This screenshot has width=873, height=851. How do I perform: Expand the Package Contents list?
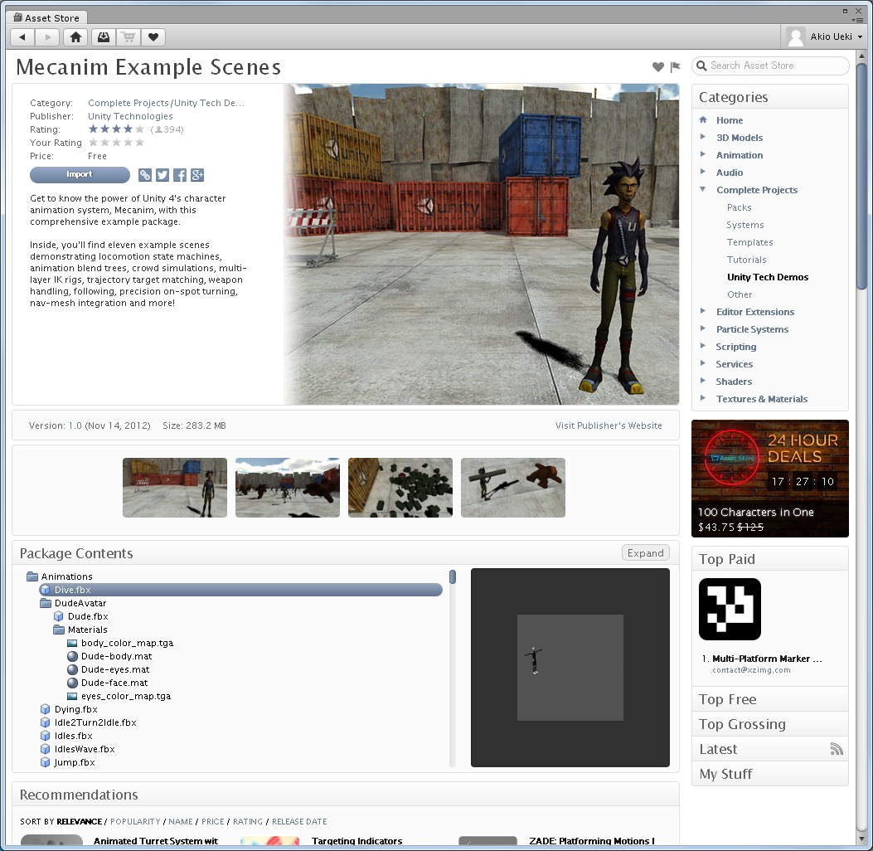tap(645, 553)
